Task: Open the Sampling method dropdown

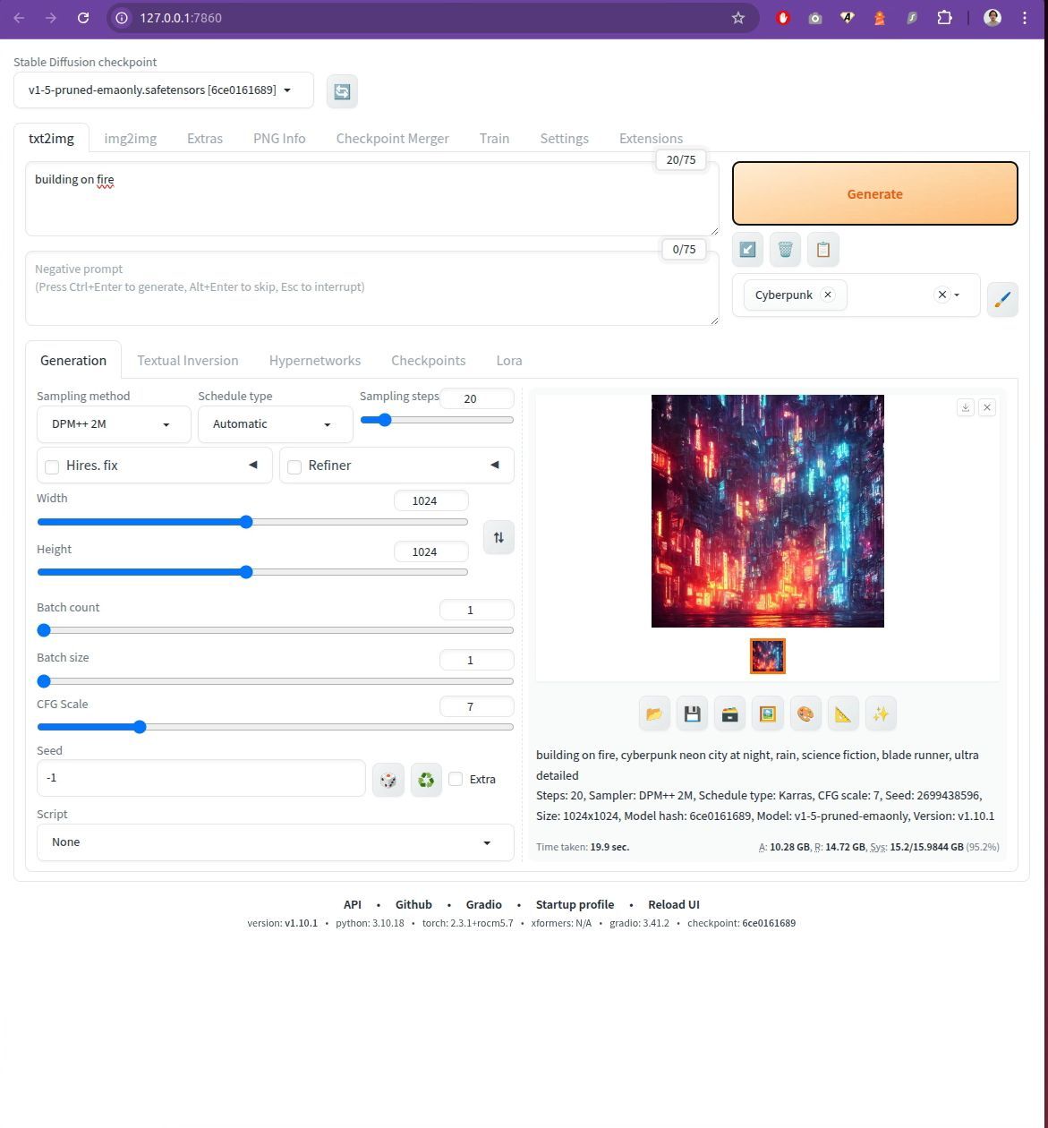Action: 114,424
